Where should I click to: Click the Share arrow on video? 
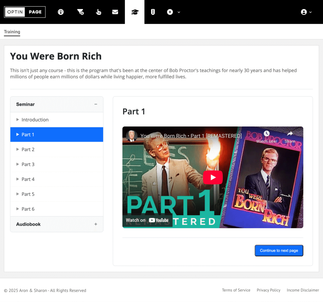[290, 134]
